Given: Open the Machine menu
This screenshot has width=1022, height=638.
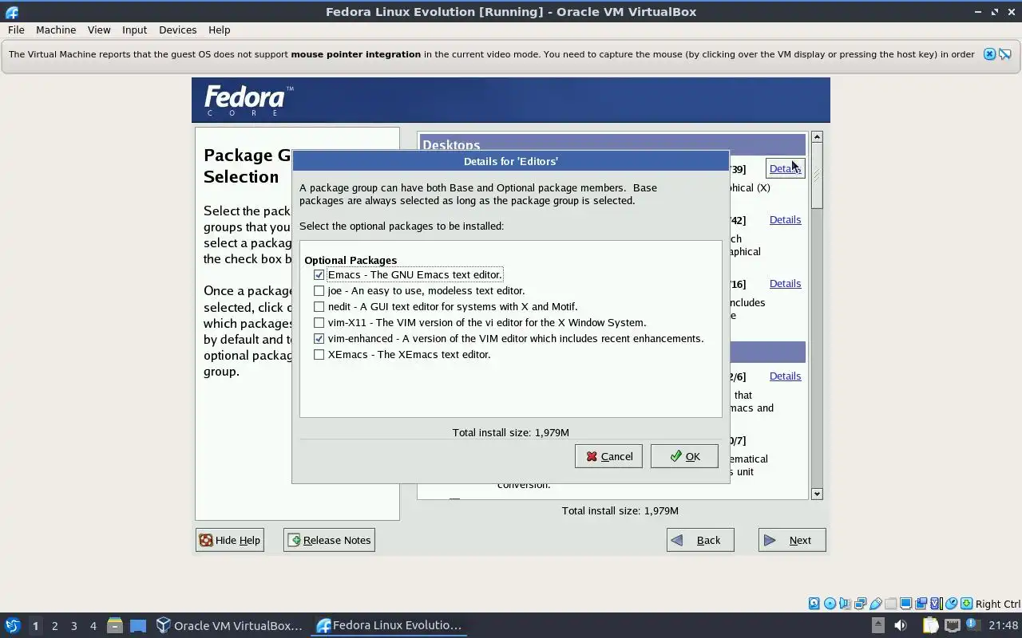Looking at the screenshot, I should 56,30.
